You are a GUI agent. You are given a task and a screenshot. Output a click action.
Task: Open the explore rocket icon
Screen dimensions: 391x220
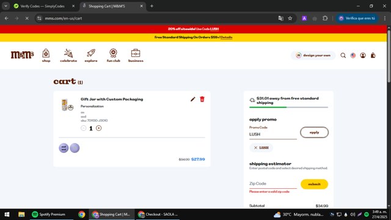click(91, 56)
